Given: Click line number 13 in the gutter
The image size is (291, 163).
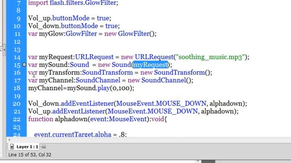Looking at the screenshot, I should tap(17, 49).
